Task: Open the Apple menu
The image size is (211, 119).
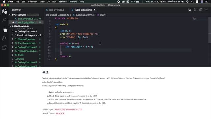Action: [x=4, y=2]
